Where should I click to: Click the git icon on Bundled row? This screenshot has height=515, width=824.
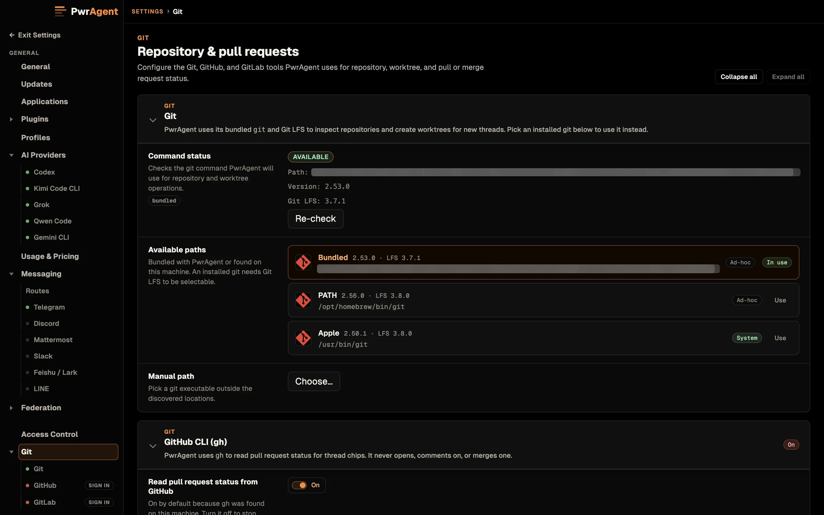click(303, 262)
